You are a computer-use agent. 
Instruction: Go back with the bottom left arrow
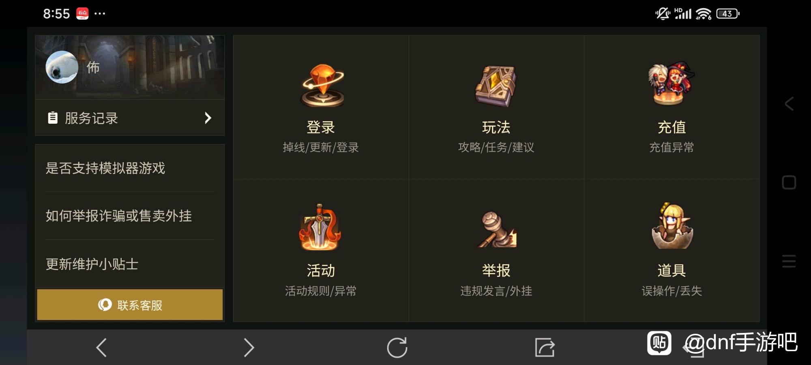pyautogui.click(x=101, y=348)
